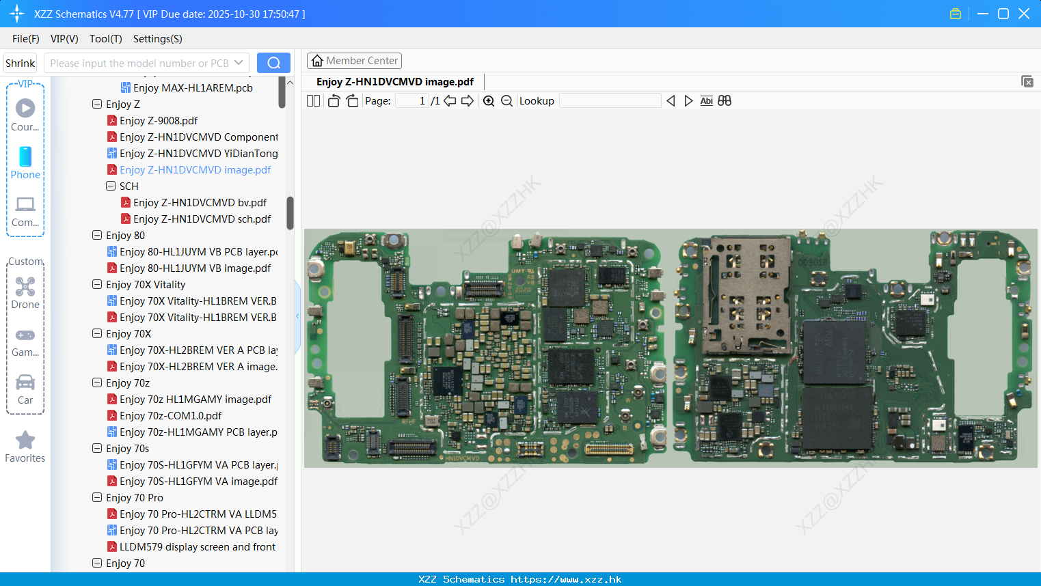Toggle the two-page layout view icon
This screenshot has height=586, width=1041.
[313, 101]
